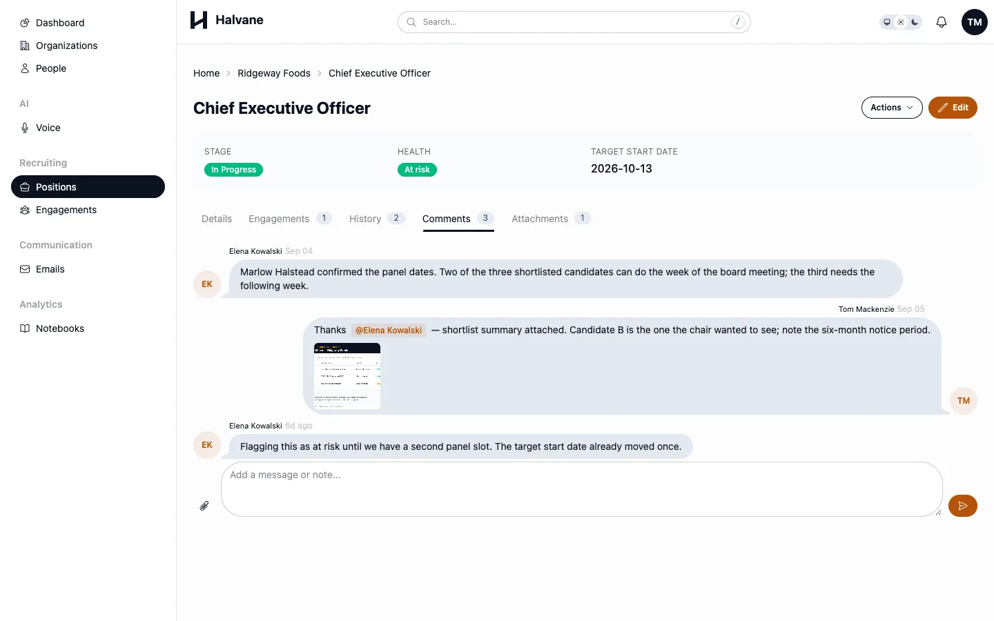Open the Voice AI page
Image resolution: width=994 pixels, height=621 pixels.
pyautogui.click(x=88, y=128)
